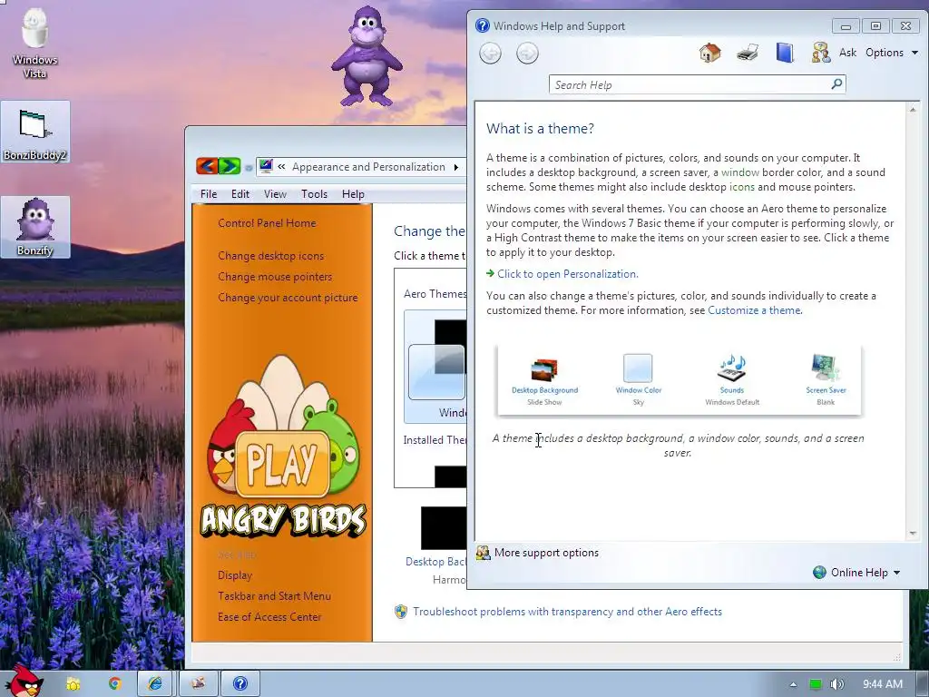This screenshot has height=697, width=929.
Task: Select the BonziBuddy2 desktop icon
Action: 35,132
